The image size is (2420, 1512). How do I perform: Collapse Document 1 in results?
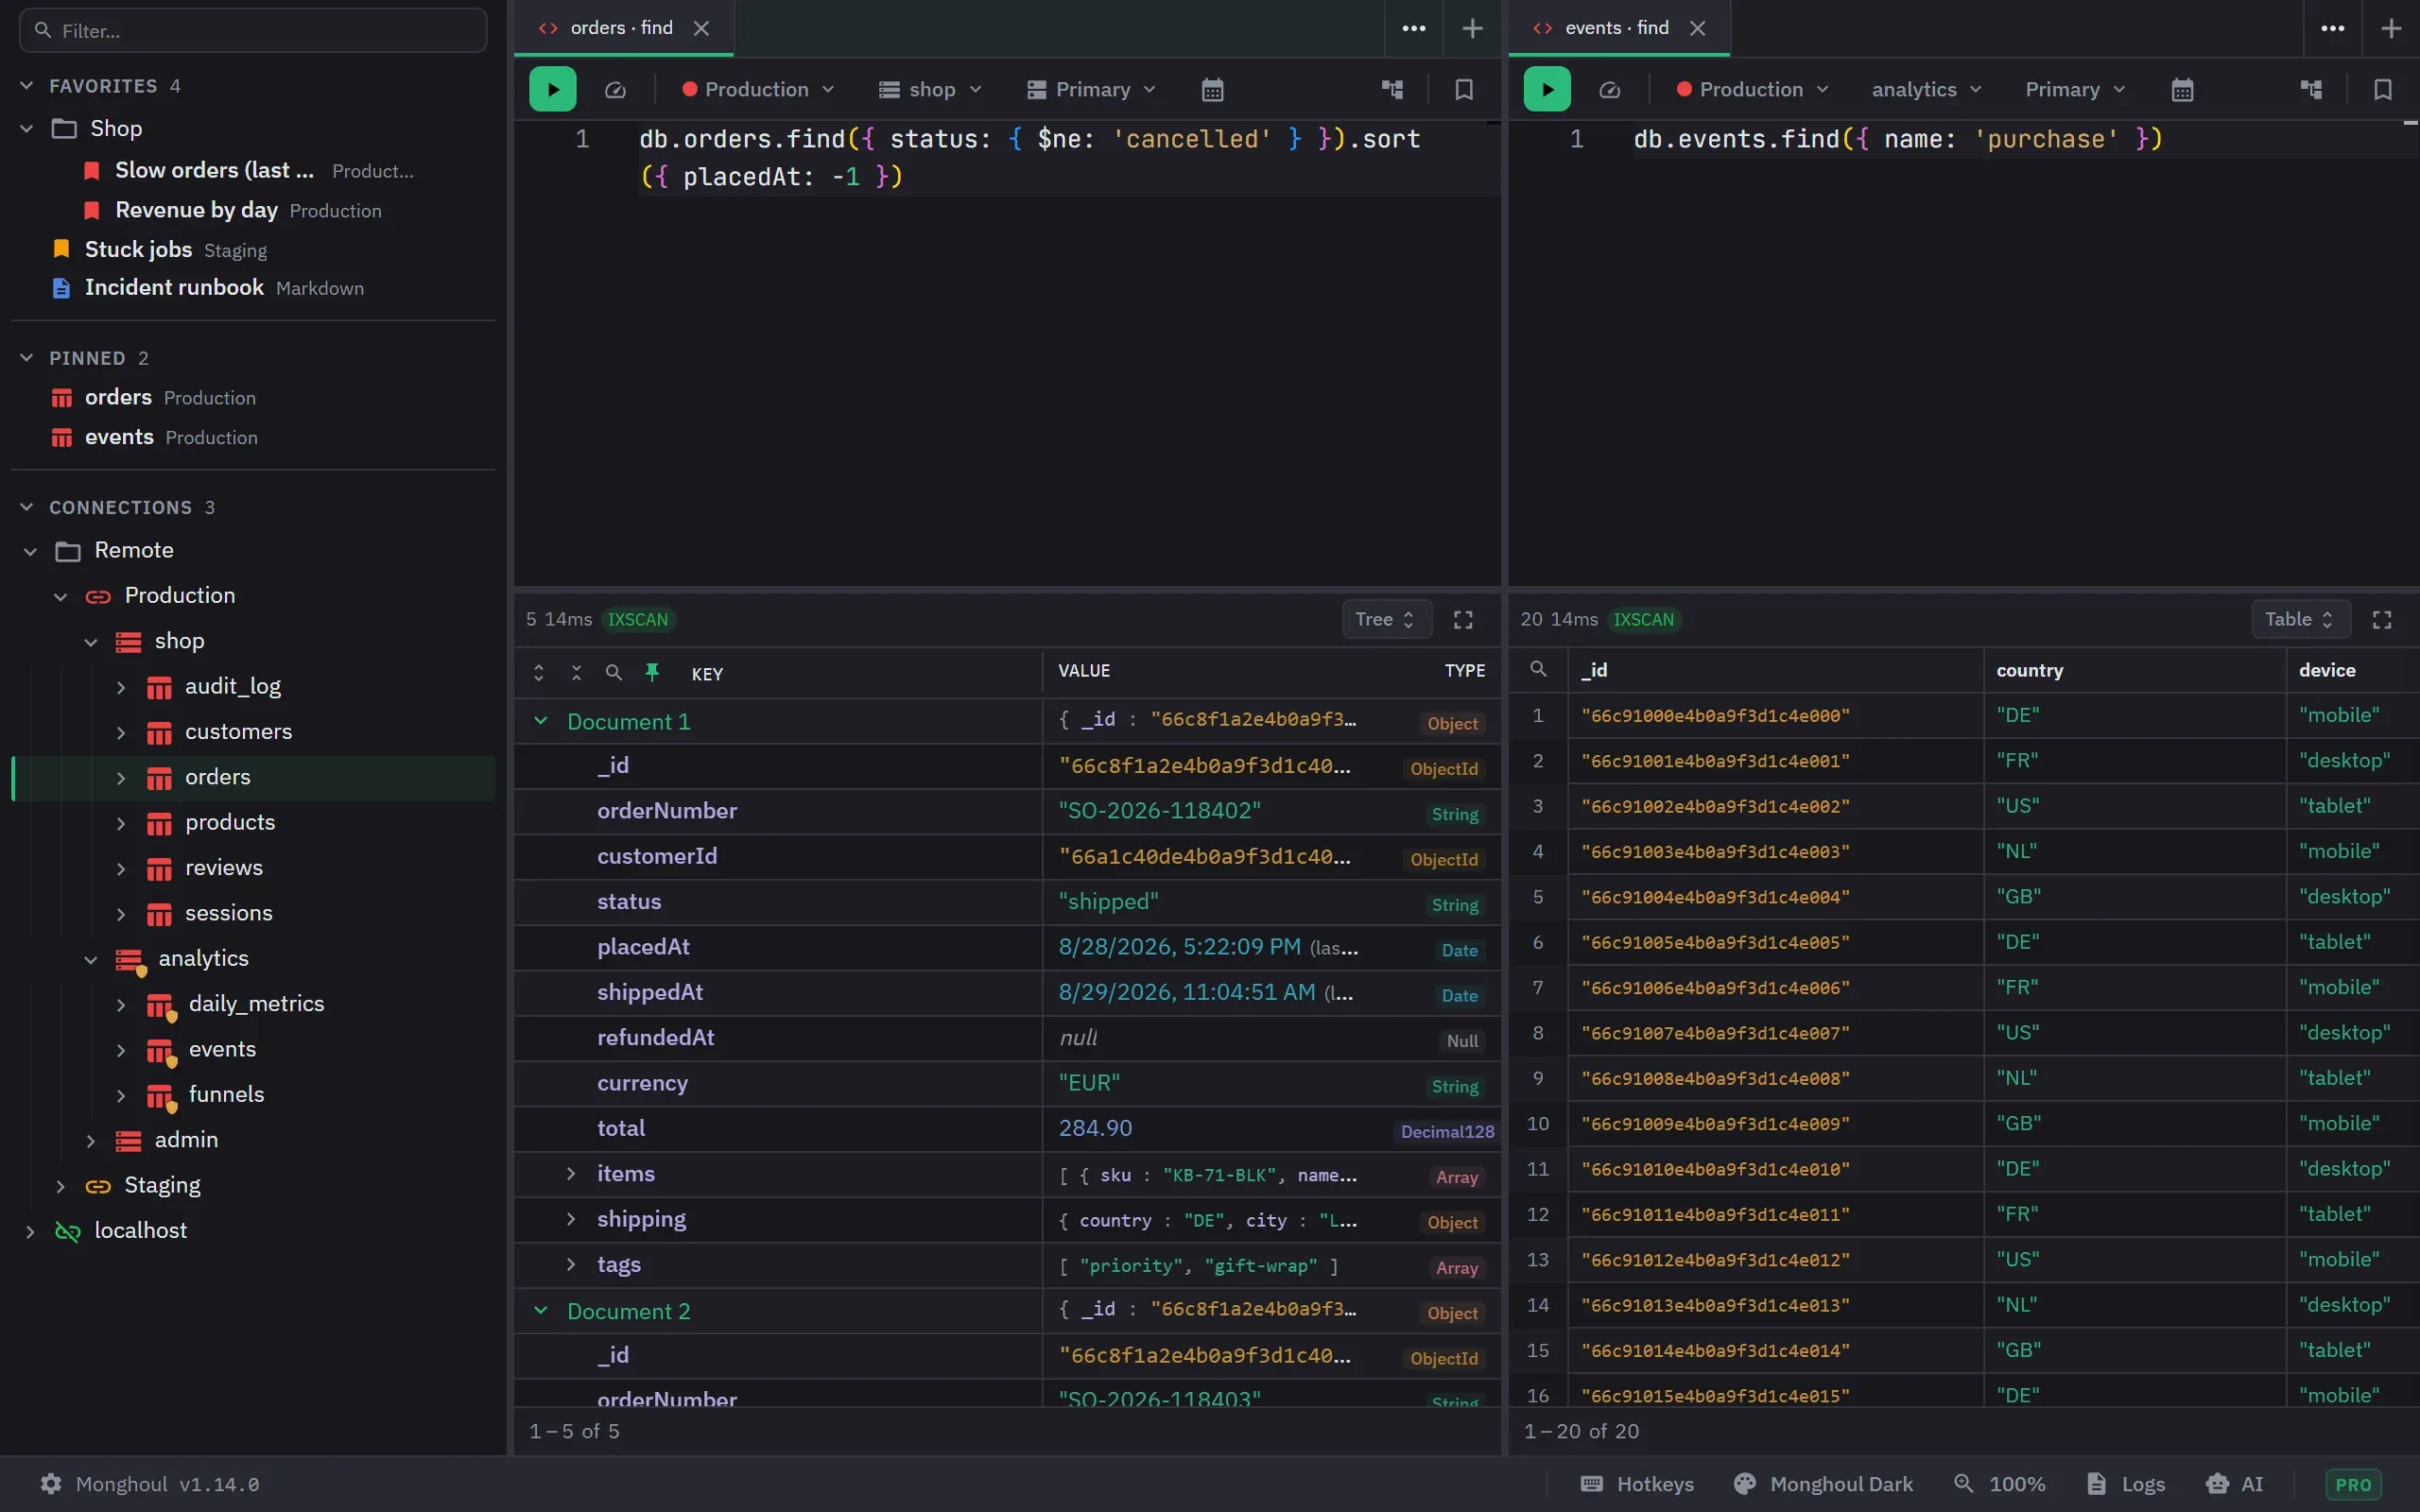point(541,721)
